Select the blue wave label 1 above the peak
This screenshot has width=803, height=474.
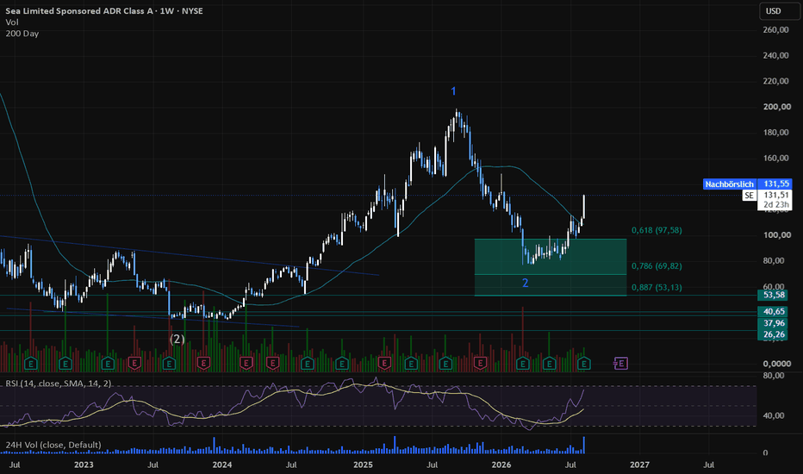pos(453,91)
